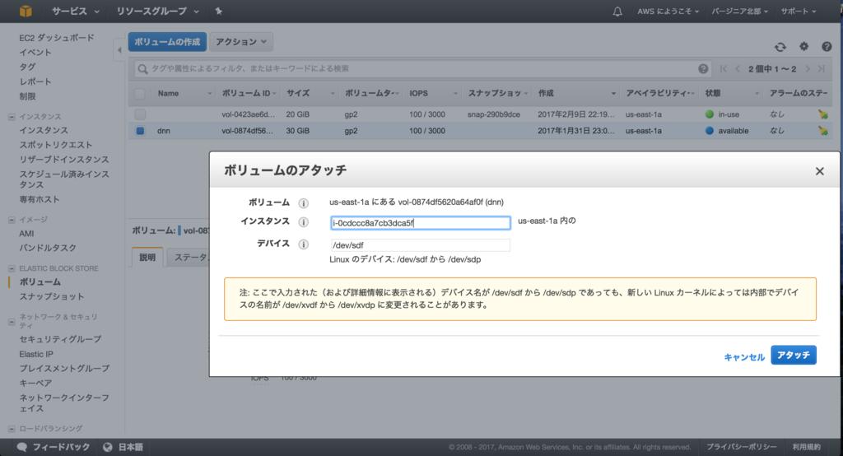Click info icon next to デバイス

pyautogui.click(x=303, y=244)
